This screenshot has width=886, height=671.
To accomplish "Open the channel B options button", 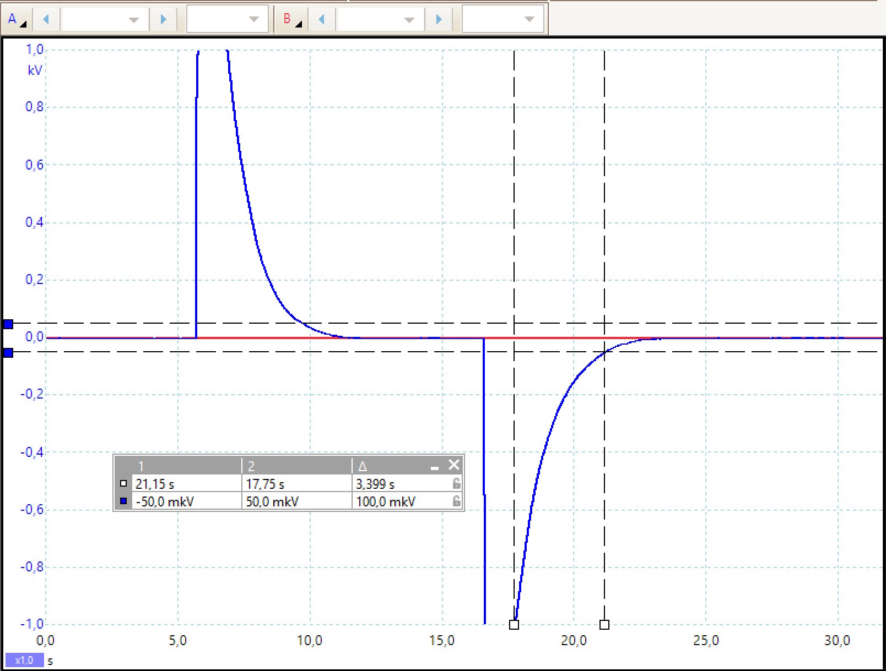I will pyautogui.click(x=292, y=19).
